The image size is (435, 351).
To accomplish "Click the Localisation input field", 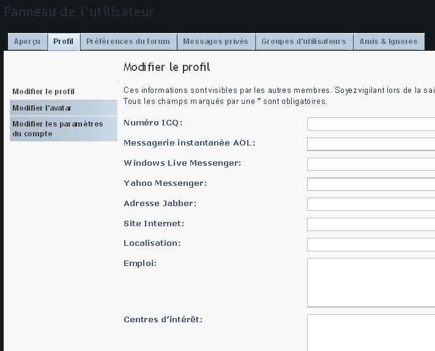I will click(x=371, y=245).
